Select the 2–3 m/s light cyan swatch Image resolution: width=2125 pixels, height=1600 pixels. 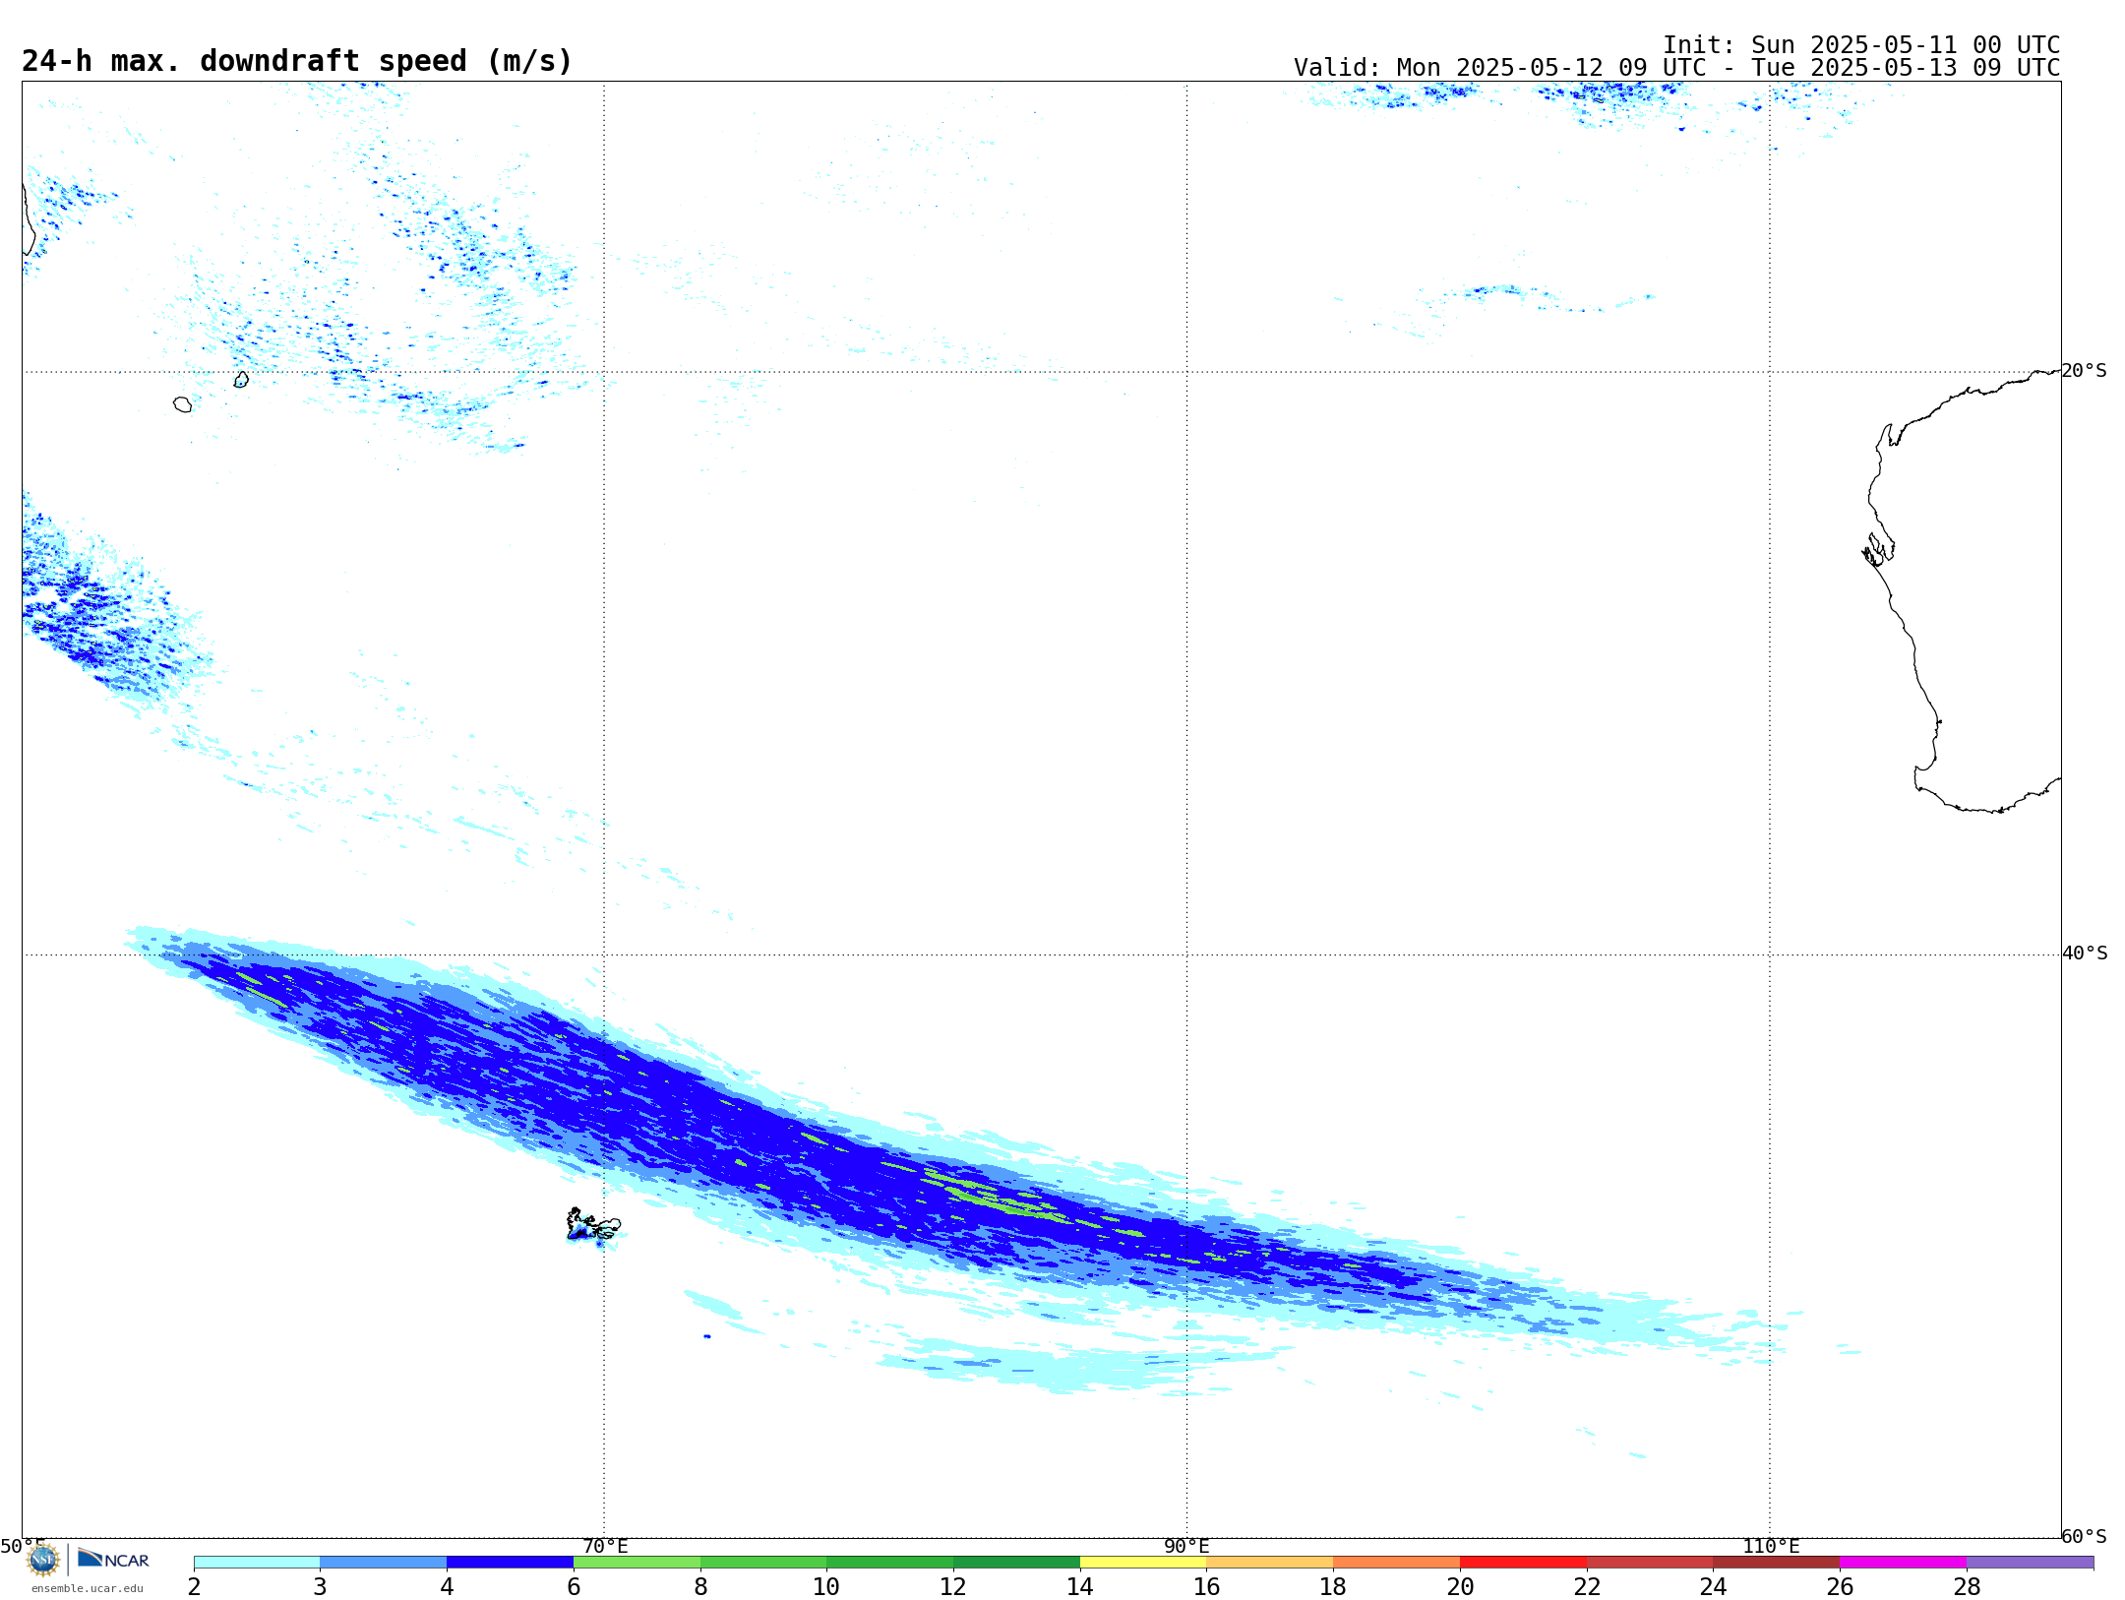(x=257, y=1562)
